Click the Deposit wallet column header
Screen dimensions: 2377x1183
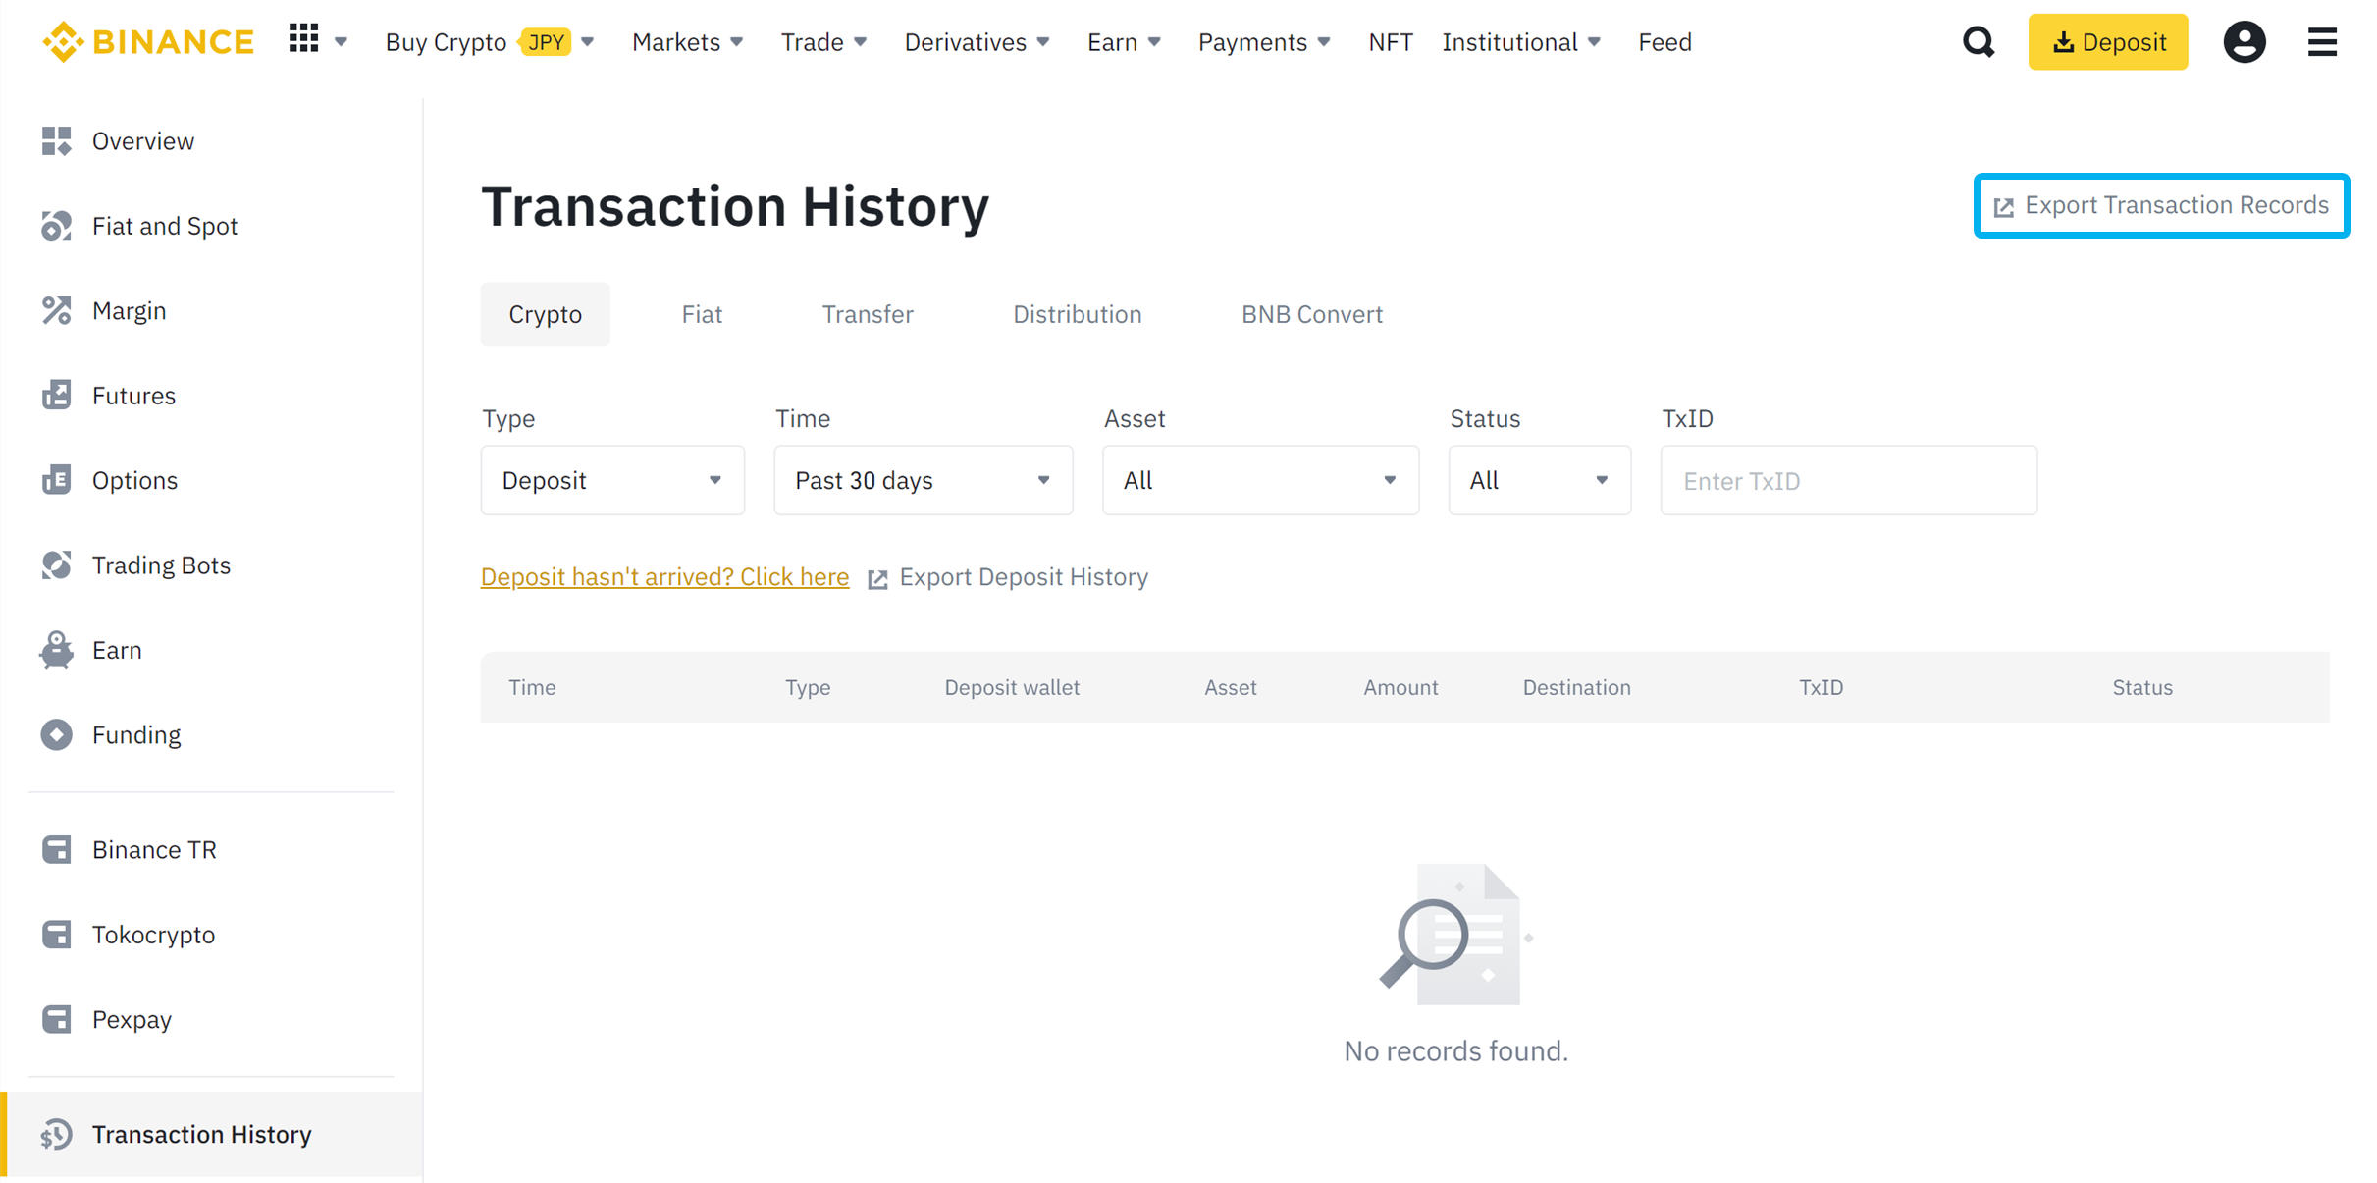1012,687
